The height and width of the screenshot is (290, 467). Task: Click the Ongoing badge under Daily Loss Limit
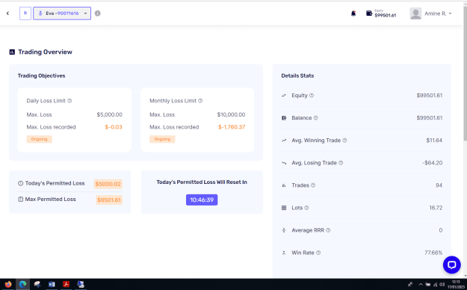[x=40, y=139]
